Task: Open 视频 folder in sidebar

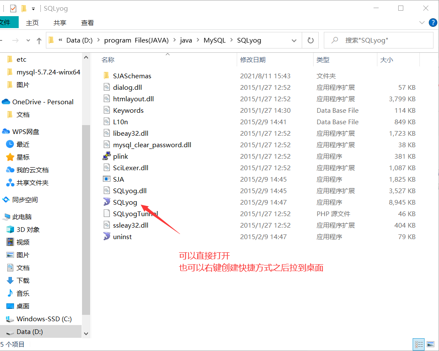Action: pyautogui.click(x=23, y=242)
